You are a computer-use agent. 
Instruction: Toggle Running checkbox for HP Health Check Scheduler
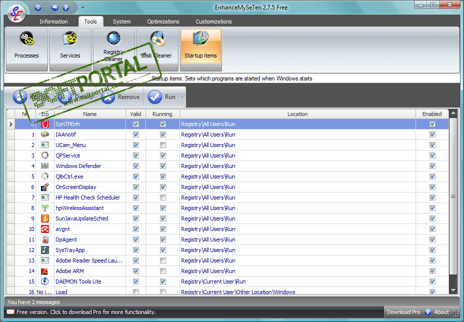tap(163, 197)
